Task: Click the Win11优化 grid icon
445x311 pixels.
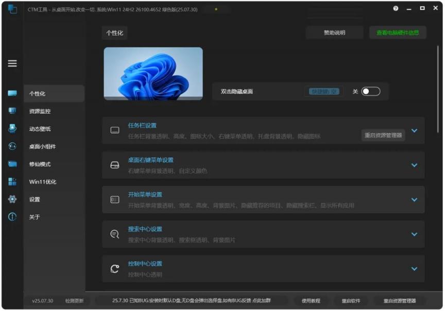Action: click(x=12, y=182)
